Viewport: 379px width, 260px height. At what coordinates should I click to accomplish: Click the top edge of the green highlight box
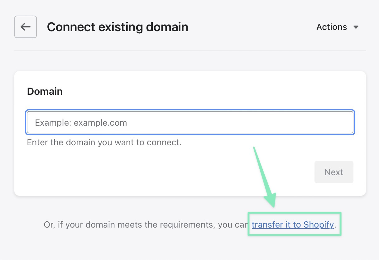point(295,213)
